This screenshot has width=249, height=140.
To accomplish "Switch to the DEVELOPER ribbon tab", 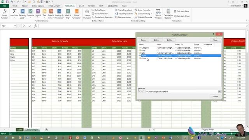I will pyautogui.click(x=112, y=6).
